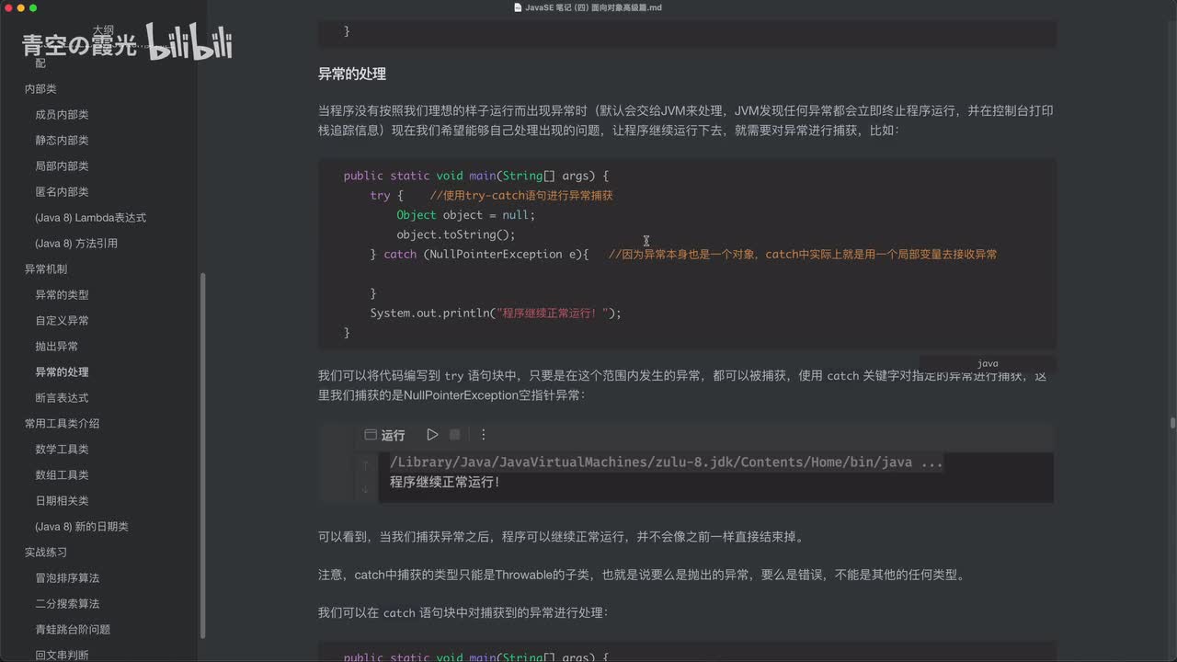Click the document title in title bar

pos(594,7)
